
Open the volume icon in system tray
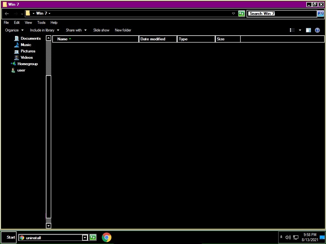point(288,237)
